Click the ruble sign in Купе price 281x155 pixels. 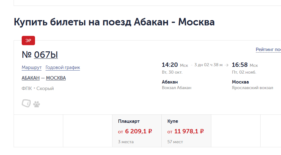(202, 131)
